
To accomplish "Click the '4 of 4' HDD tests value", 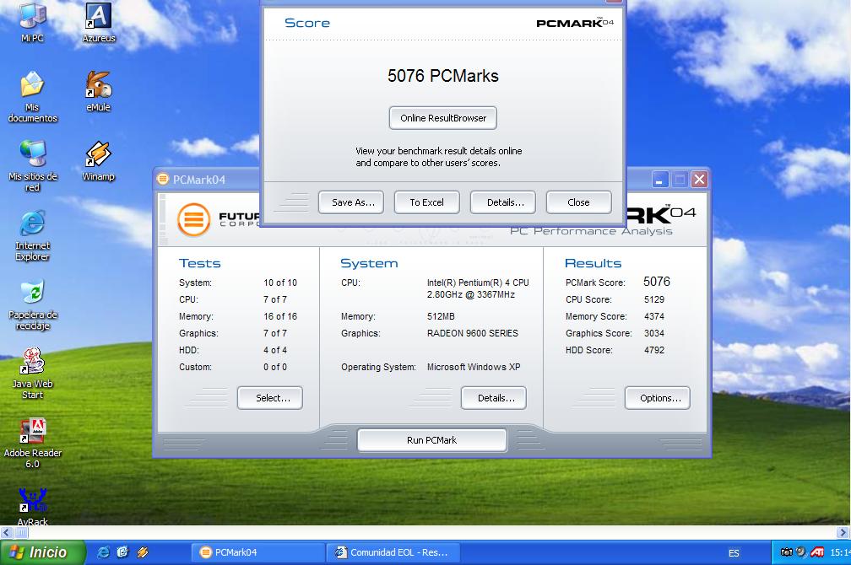I will pos(275,350).
